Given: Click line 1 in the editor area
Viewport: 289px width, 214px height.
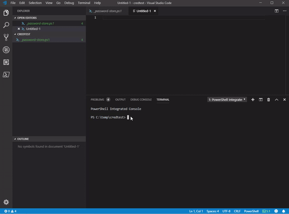Looking at the screenshot, I should coord(184,17).
